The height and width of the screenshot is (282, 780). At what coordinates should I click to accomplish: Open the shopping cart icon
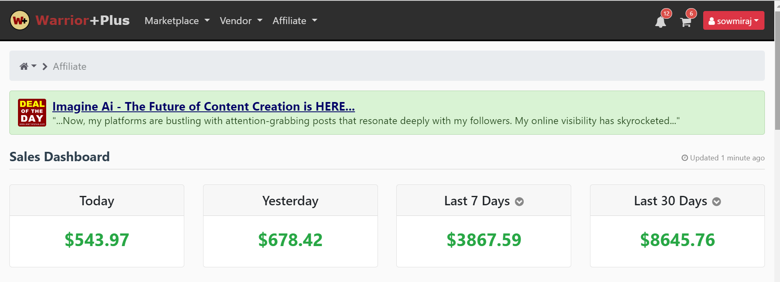686,22
